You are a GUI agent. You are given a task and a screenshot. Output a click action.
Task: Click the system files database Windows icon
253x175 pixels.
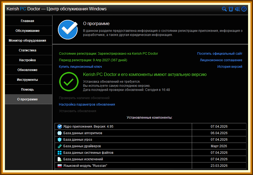(x=60, y=153)
